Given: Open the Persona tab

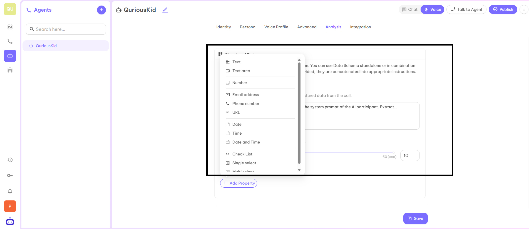Looking at the screenshot, I should [x=248, y=27].
